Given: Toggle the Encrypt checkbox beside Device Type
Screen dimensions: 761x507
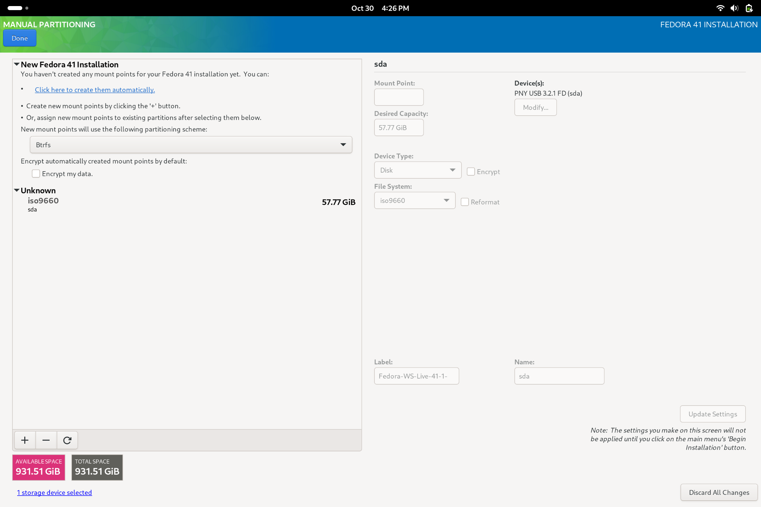Looking at the screenshot, I should (471, 172).
